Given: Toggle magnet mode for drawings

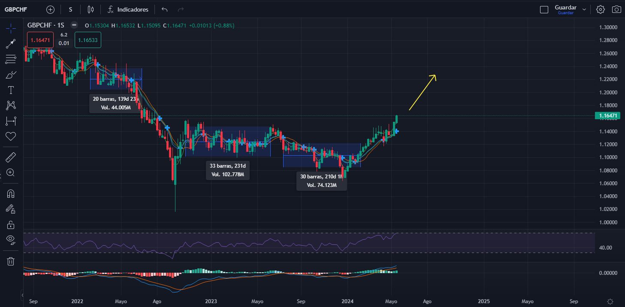Looking at the screenshot, I should [x=11, y=193].
